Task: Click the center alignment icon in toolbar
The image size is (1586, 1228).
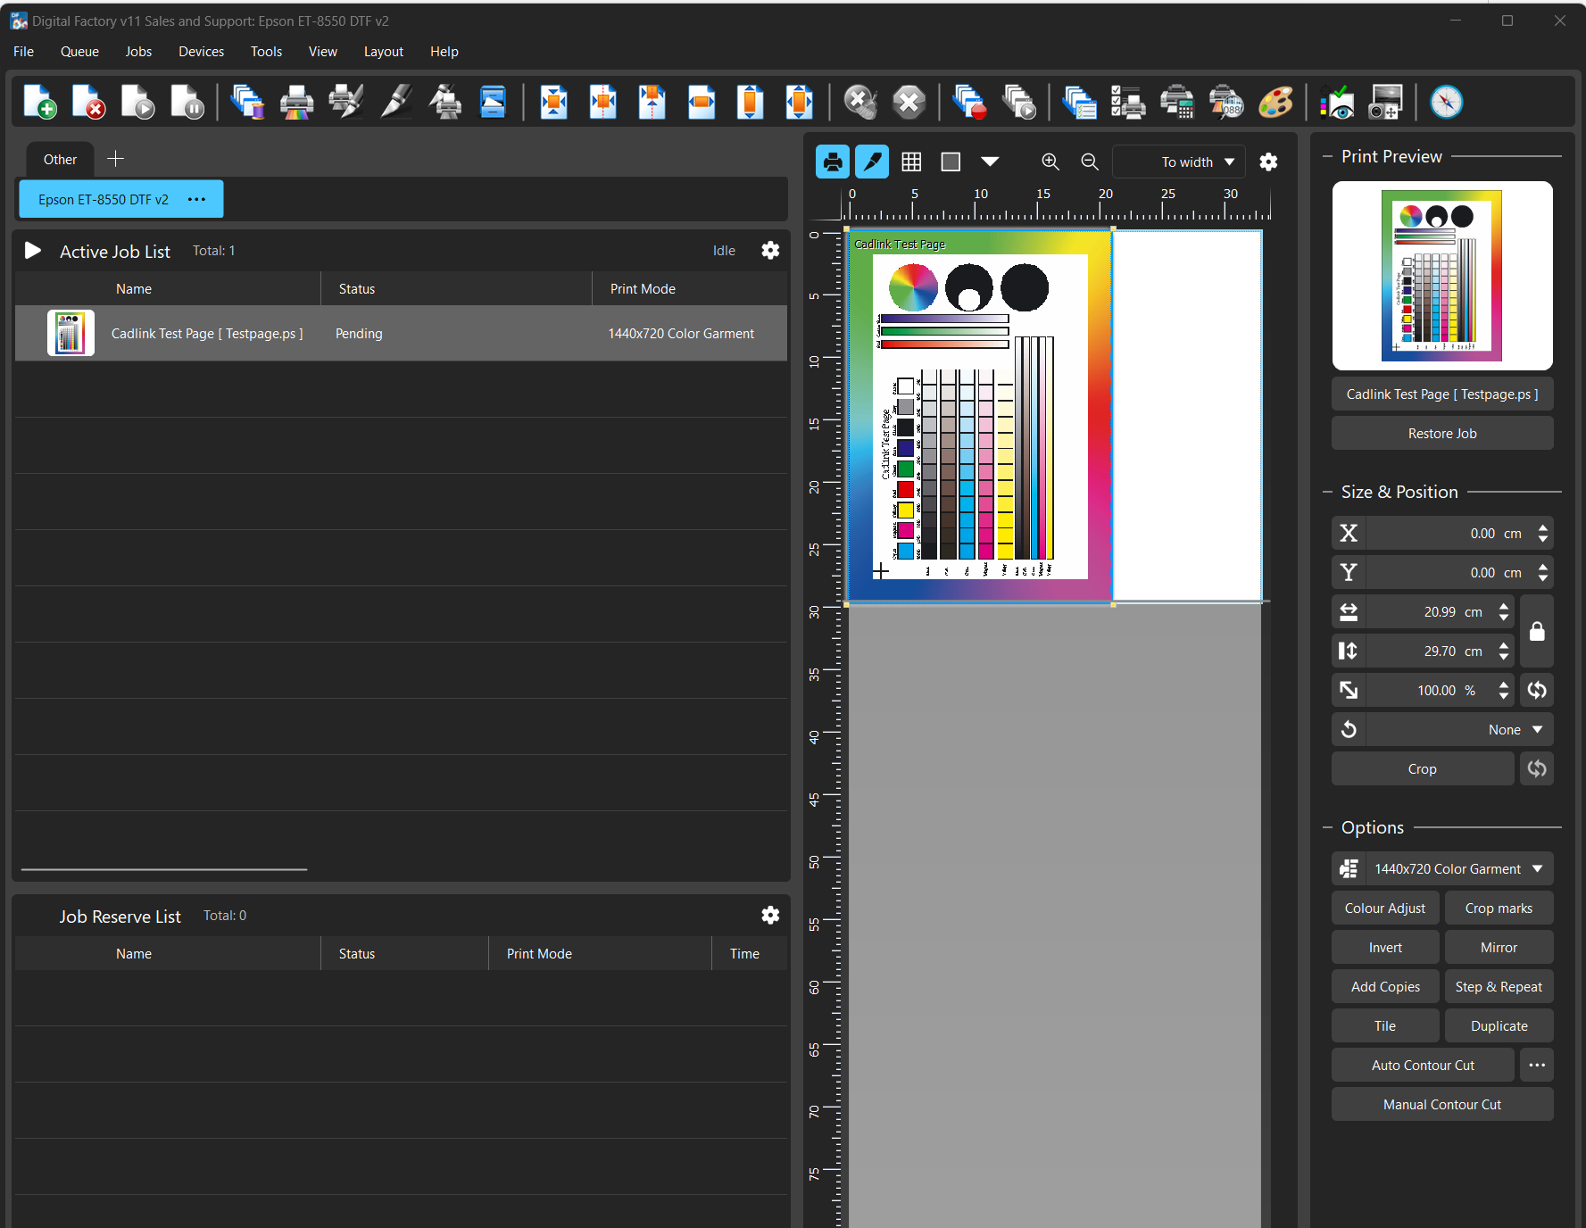Action: point(554,102)
